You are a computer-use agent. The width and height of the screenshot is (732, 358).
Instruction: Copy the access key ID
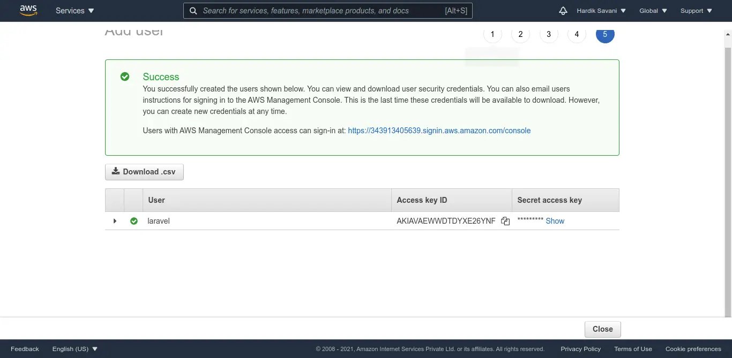click(x=505, y=221)
